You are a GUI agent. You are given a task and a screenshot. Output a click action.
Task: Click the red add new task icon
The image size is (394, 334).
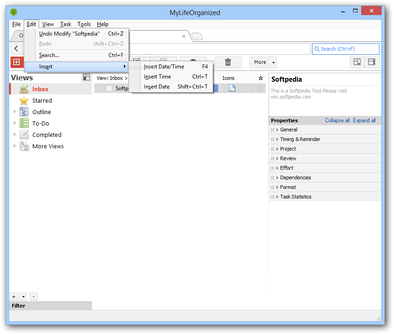[16, 62]
